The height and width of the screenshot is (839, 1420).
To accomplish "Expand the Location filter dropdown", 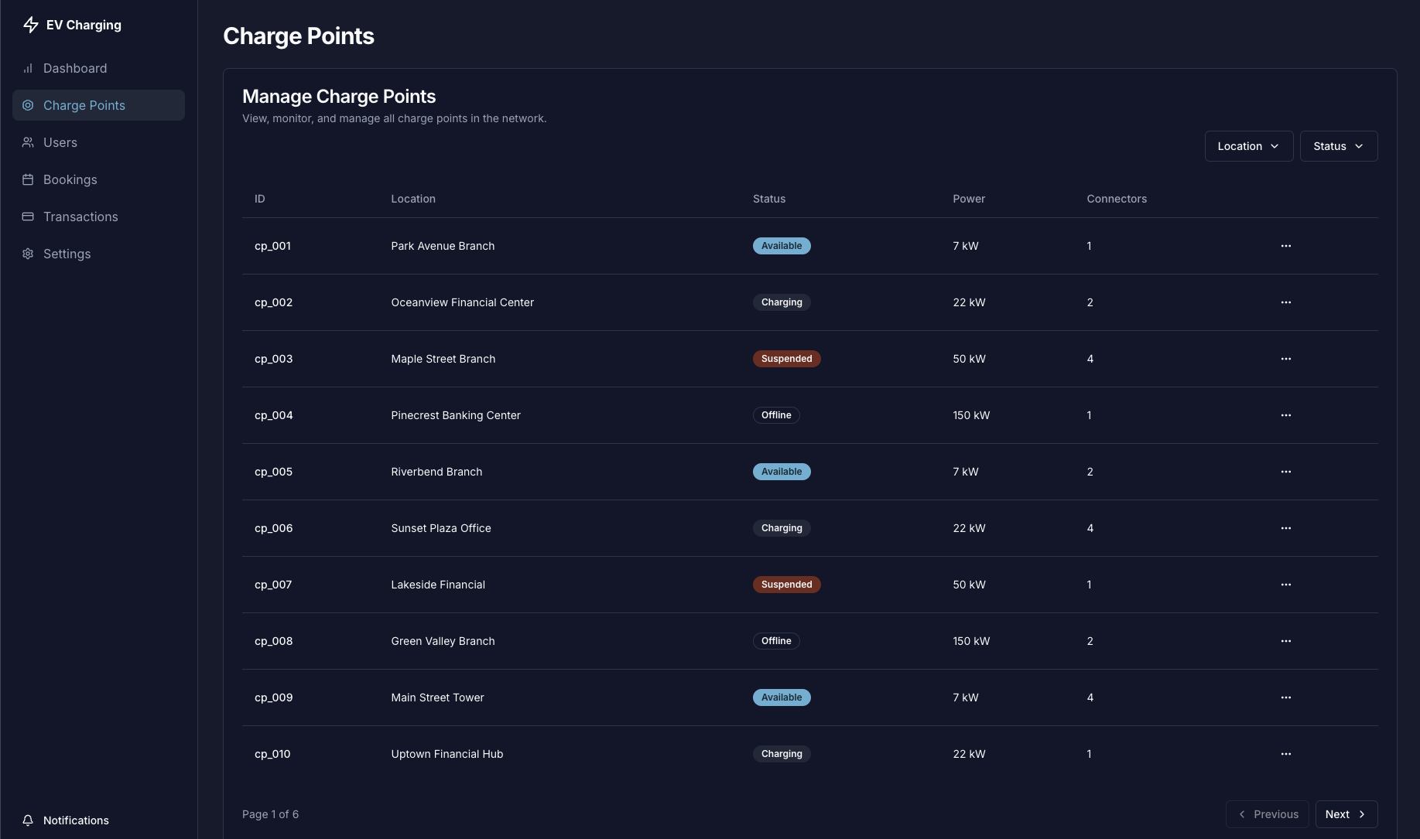I will pyautogui.click(x=1248, y=146).
